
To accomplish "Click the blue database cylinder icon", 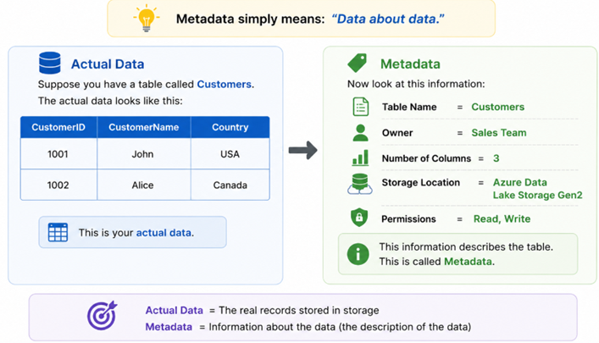I will pos(50,63).
